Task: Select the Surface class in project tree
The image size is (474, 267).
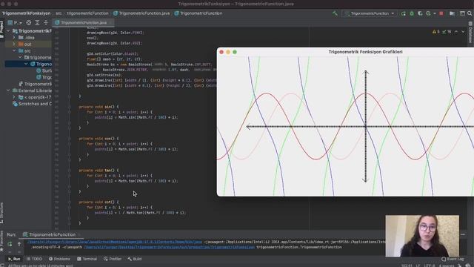Action: click(44, 70)
